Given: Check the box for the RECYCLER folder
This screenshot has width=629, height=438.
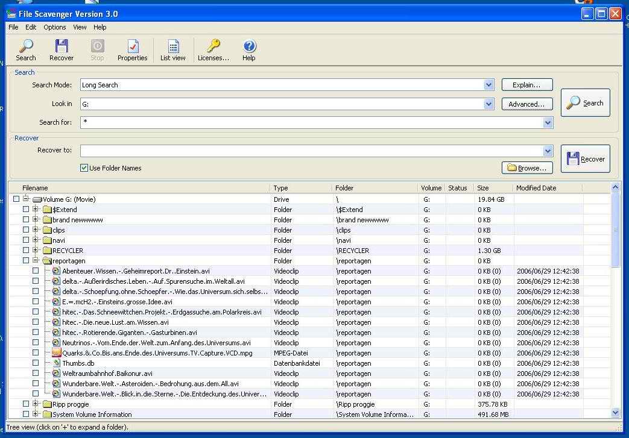Looking at the screenshot, I should click(26, 250).
